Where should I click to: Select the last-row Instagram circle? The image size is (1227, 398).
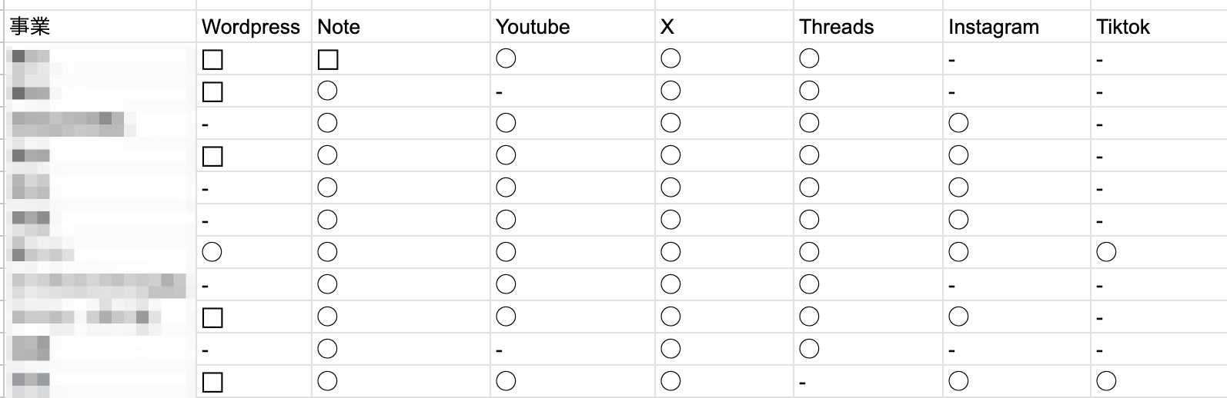[958, 381]
